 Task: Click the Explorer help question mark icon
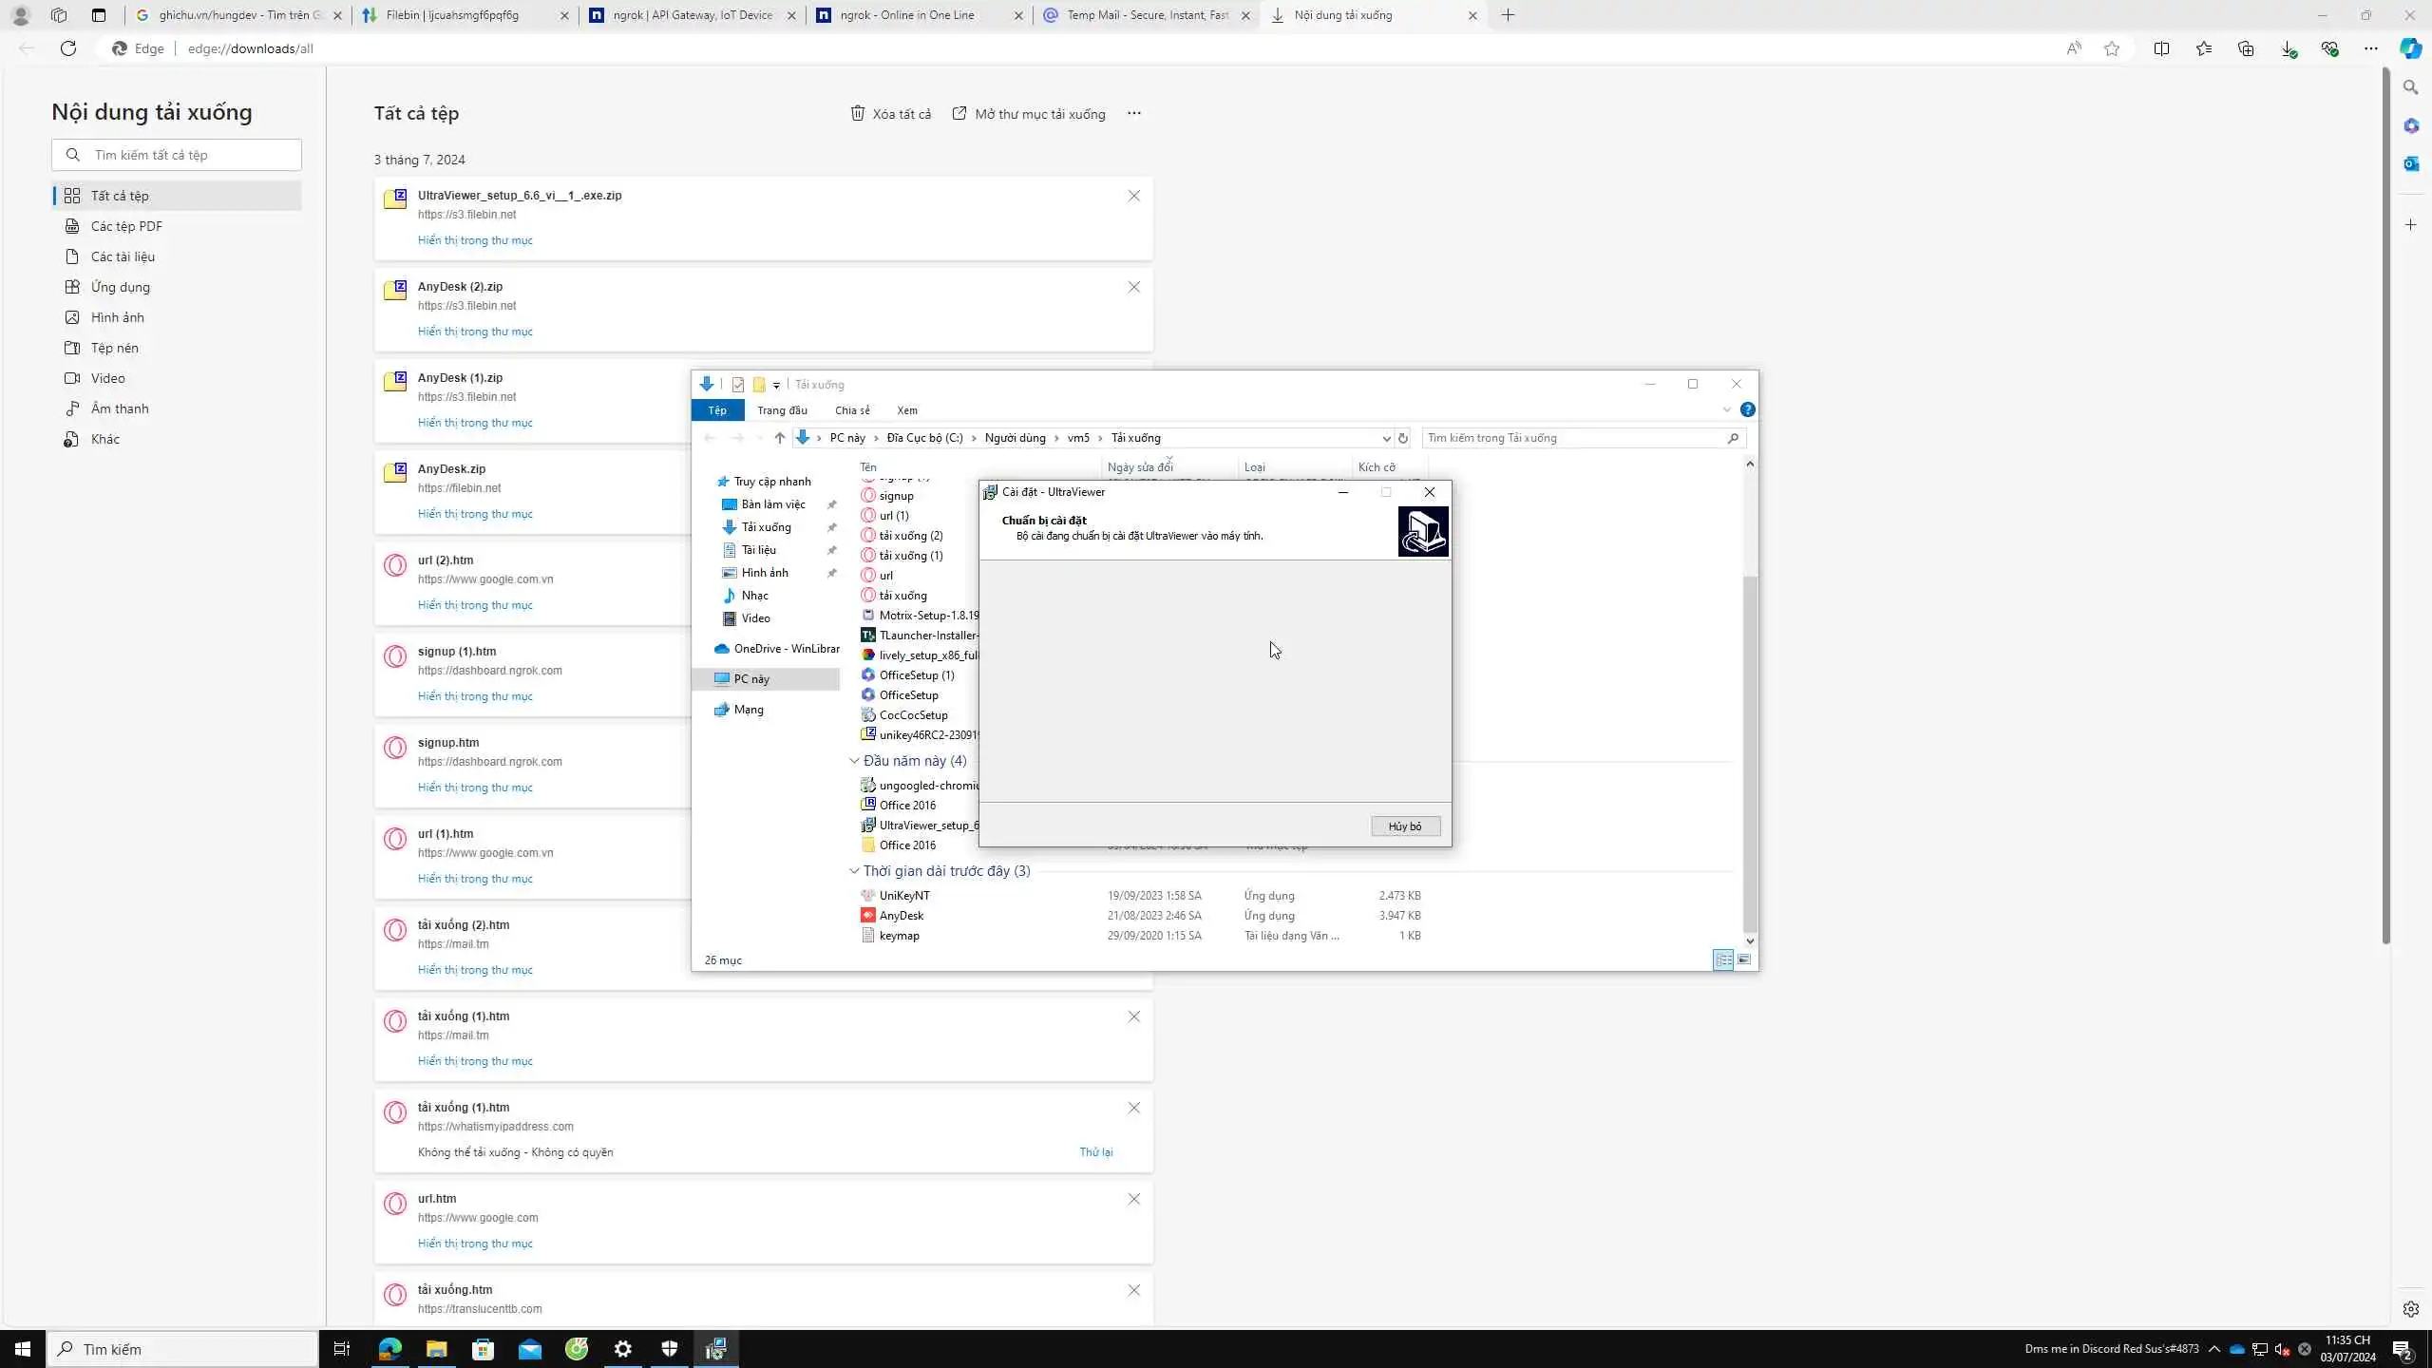(1747, 410)
